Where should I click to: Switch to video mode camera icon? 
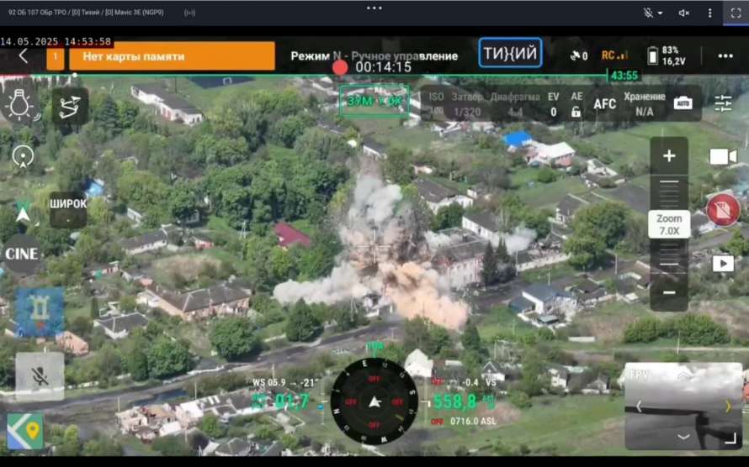723,156
